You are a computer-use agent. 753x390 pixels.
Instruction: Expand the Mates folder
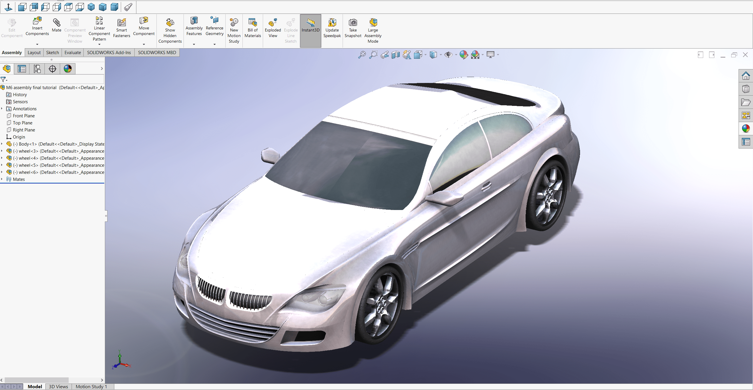click(2, 179)
